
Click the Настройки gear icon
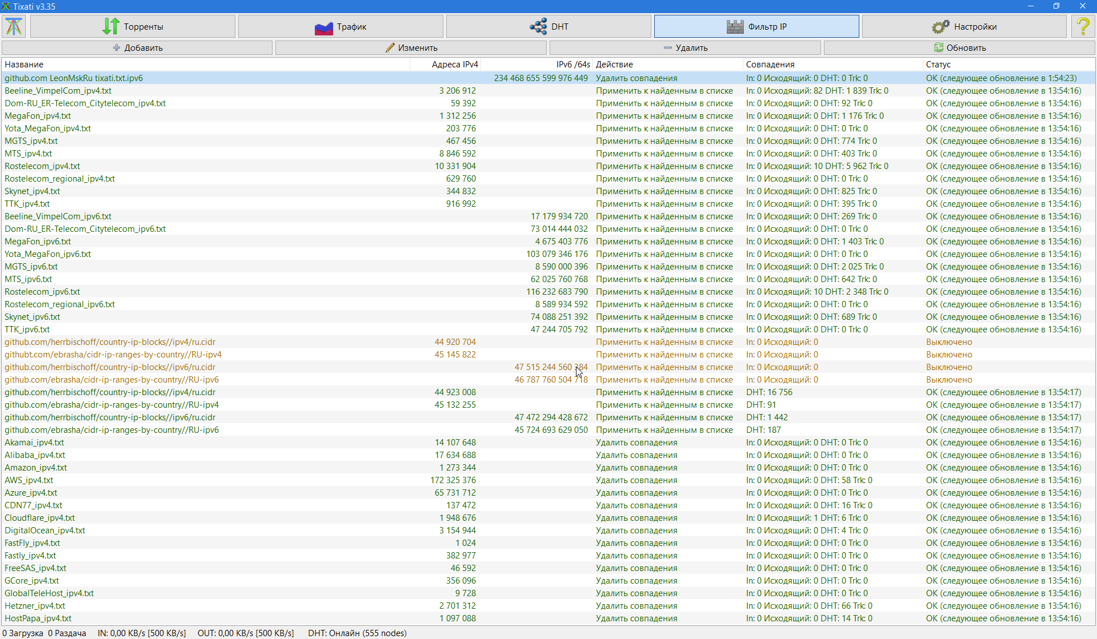pos(940,26)
